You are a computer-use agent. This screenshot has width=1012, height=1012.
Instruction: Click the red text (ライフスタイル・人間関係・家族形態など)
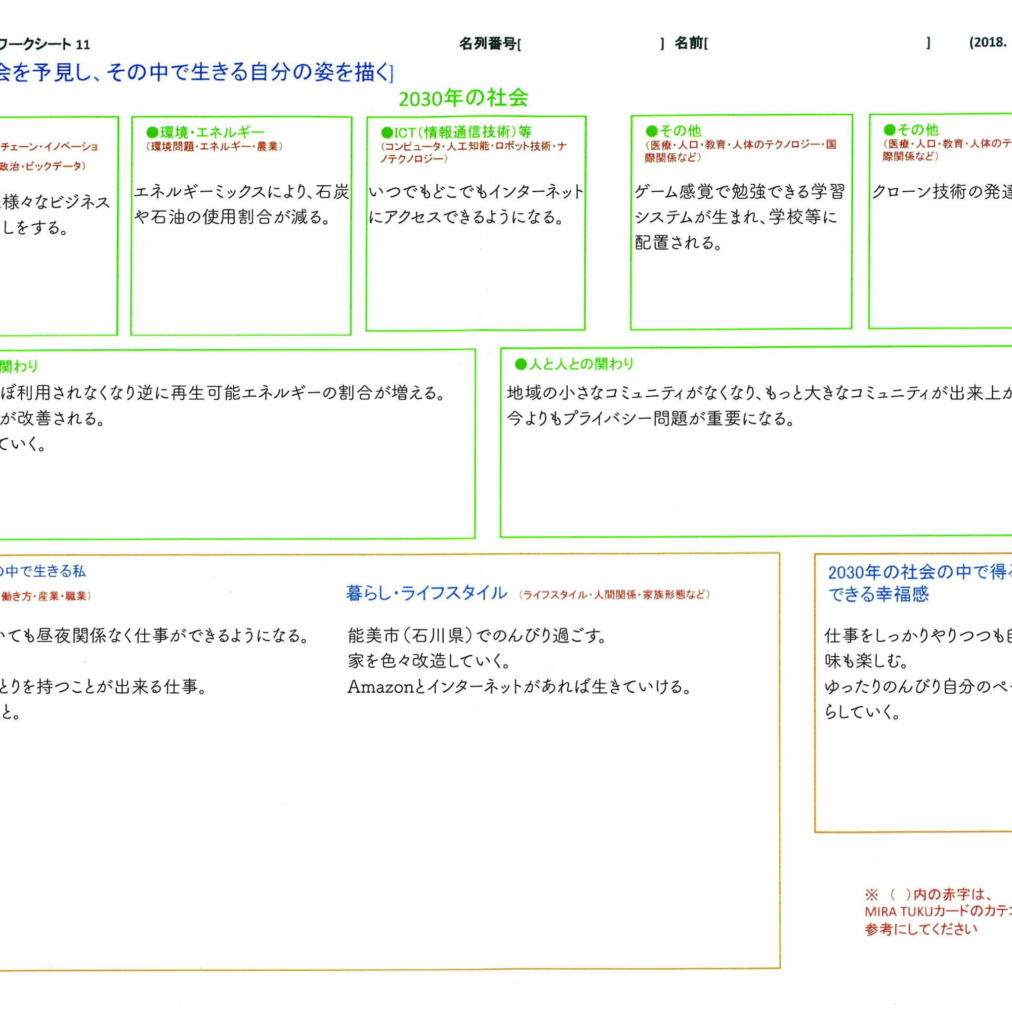point(614,594)
